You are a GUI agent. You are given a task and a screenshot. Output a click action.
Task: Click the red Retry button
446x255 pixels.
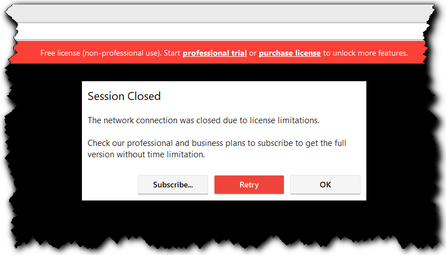pyautogui.click(x=249, y=185)
